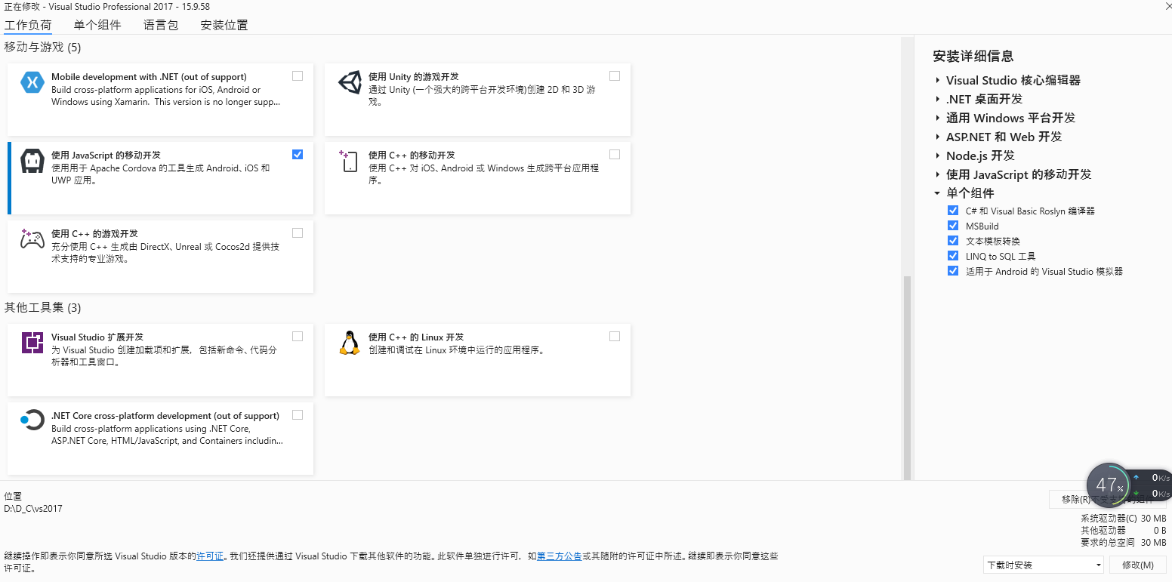Uncheck Android Visual Studio emulator component
Screen dimensions: 1172x582
tap(953, 271)
